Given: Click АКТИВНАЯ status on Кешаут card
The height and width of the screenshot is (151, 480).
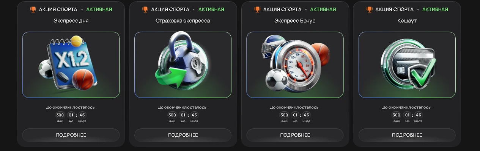Looking at the screenshot, I should click(x=435, y=9).
